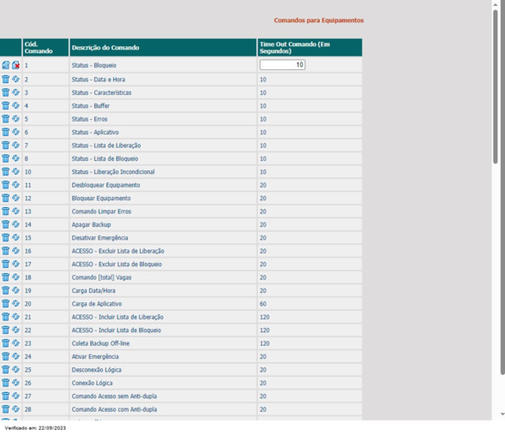Edit command 23 Coleta Backup Off-line
505x435 pixels.
tap(15, 343)
